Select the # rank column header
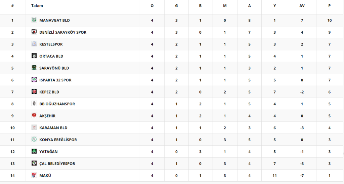Image resolution: width=344 pixels, height=184 pixels. coord(12,6)
